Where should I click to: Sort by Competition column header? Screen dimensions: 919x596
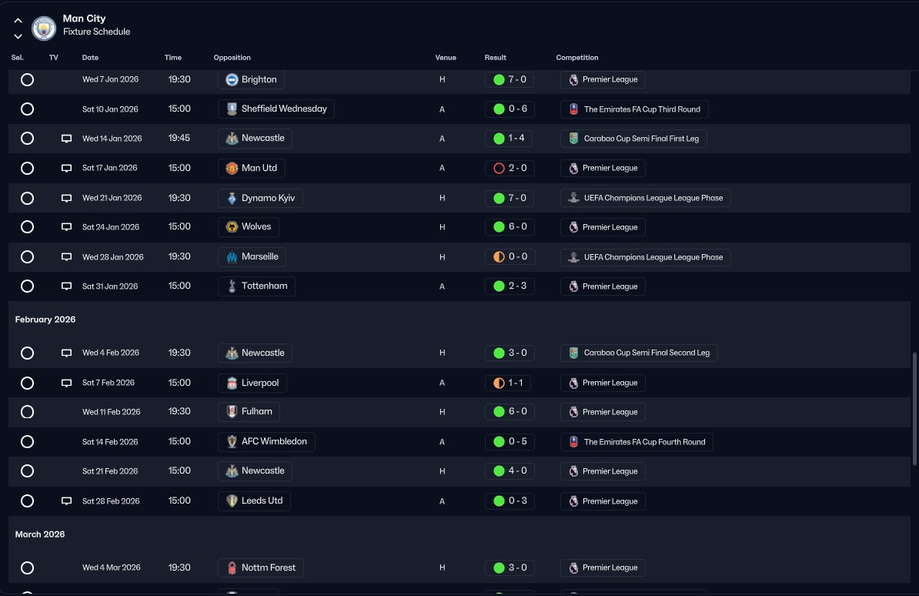click(x=577, y=58)
